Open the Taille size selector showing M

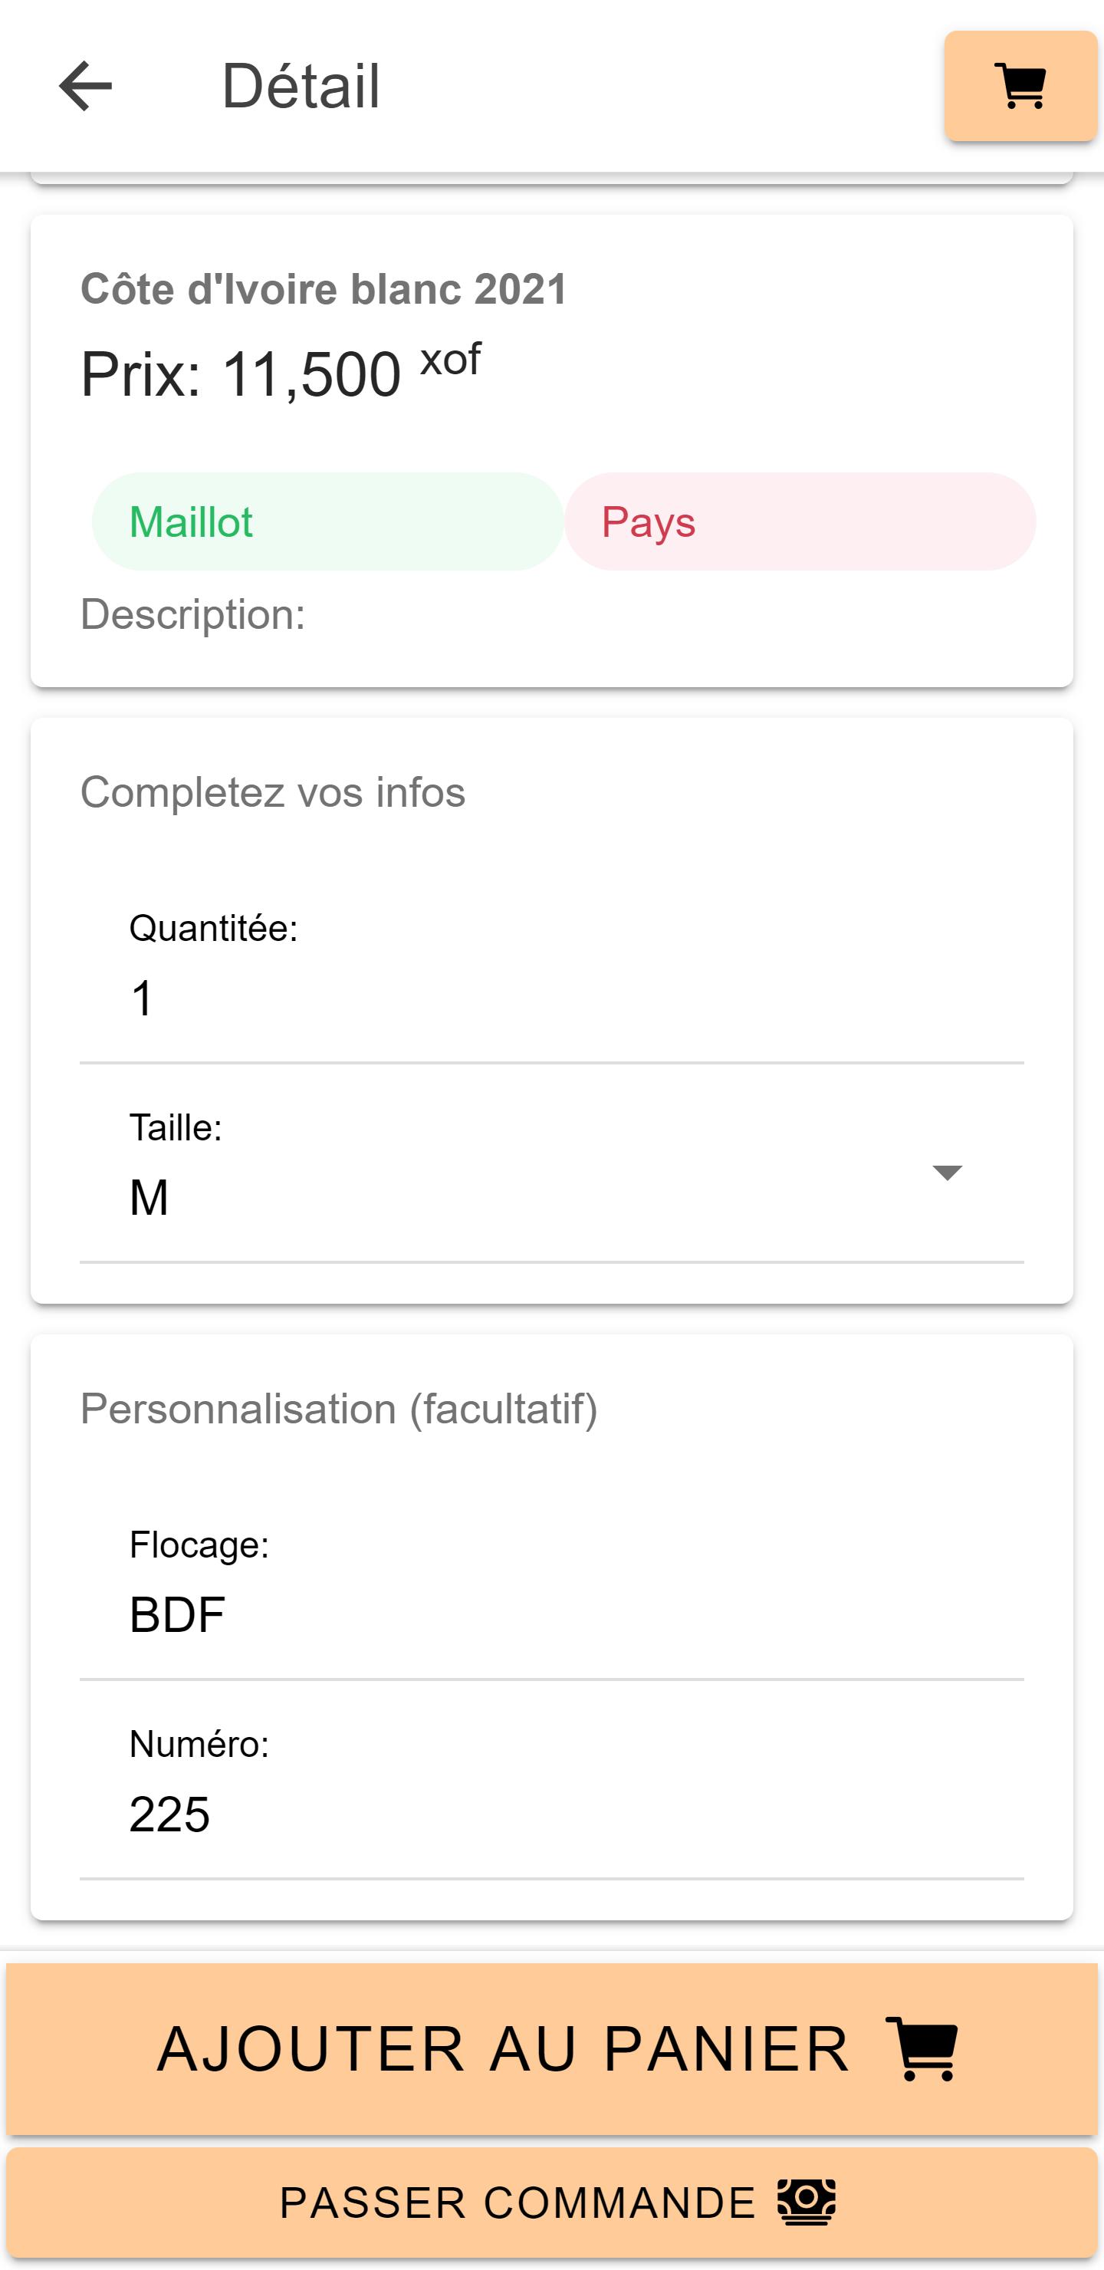529,1198
